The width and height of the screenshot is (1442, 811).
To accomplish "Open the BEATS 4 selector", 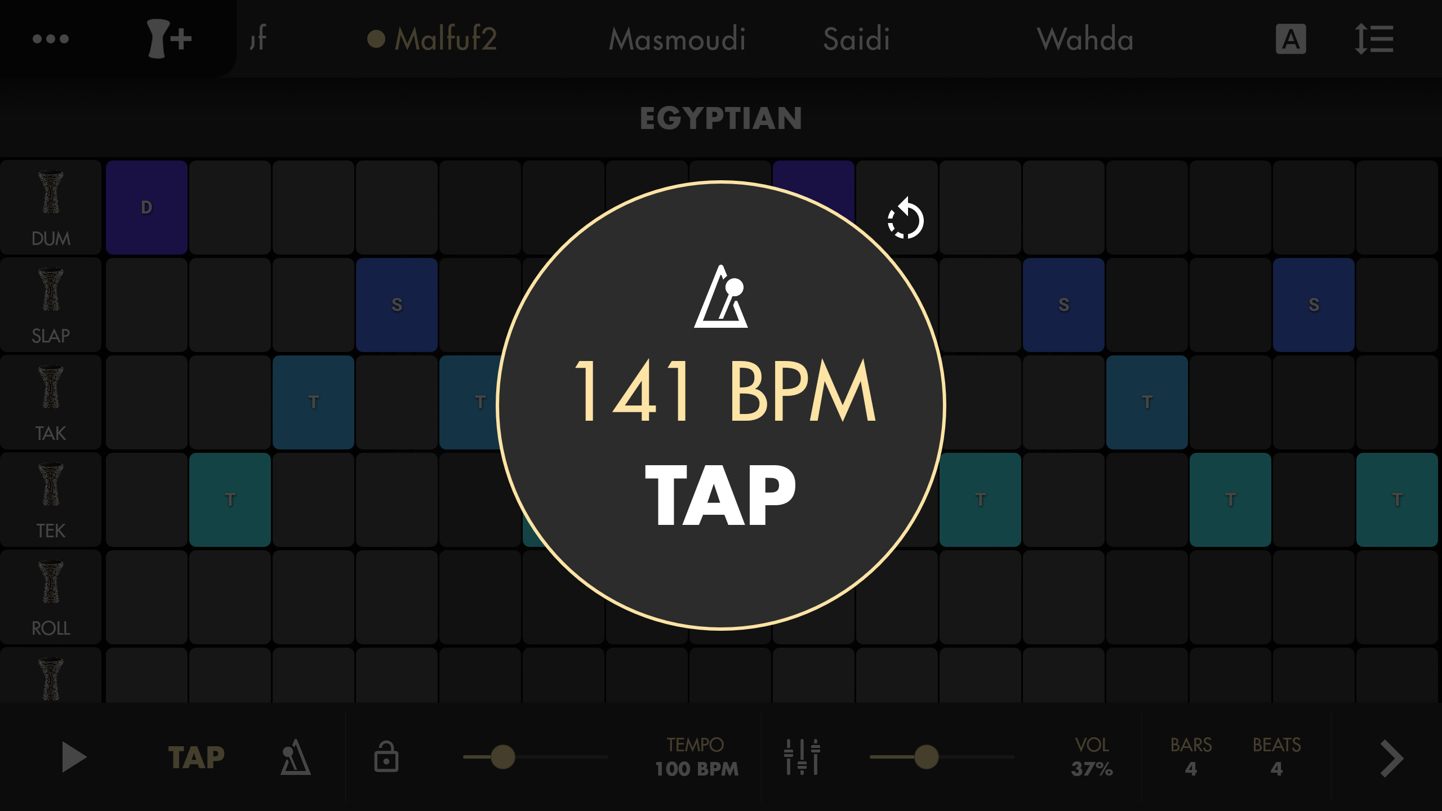I will [x=1276, y=757].
